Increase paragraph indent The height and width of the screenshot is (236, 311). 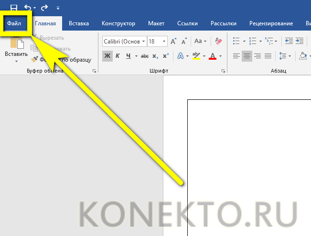point(300,41)
